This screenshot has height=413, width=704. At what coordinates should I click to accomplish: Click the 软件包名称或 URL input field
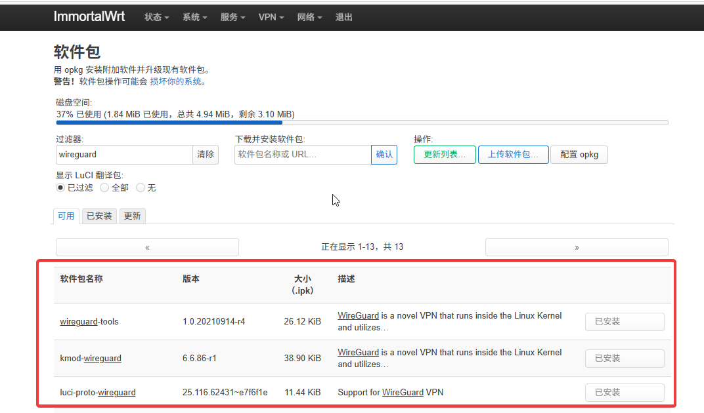[x=303, y=155]
